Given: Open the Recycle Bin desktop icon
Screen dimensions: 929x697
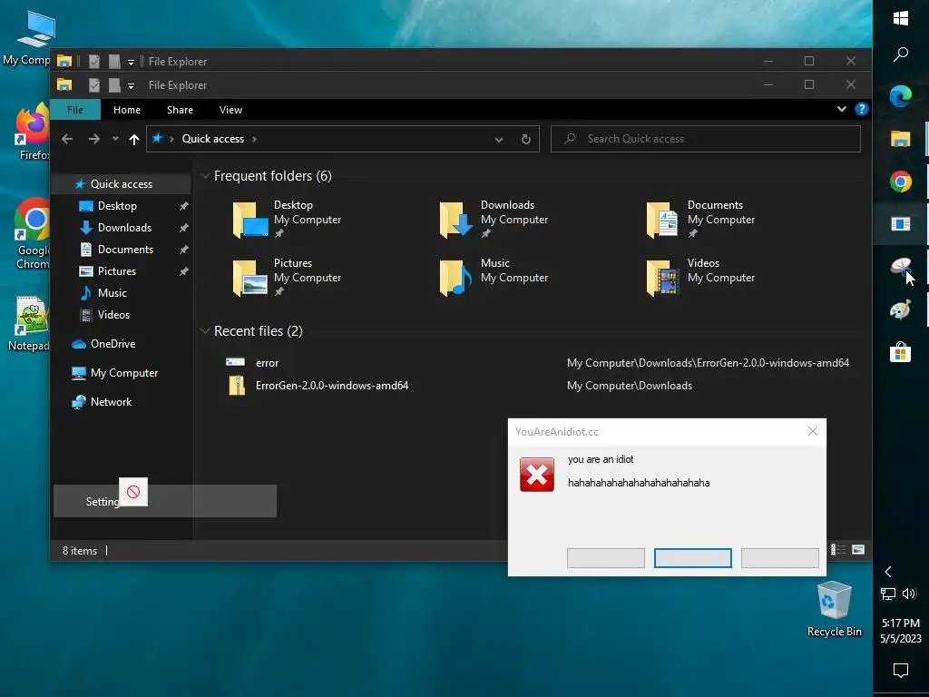Looking at the screenshot, I should pos(835,609).
